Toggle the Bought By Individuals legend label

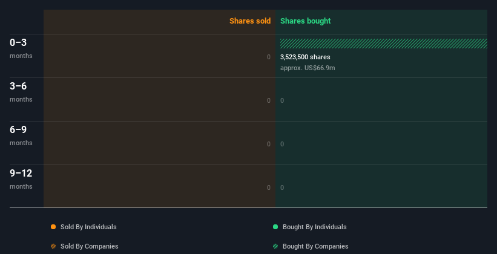click(x=314, y=227)
